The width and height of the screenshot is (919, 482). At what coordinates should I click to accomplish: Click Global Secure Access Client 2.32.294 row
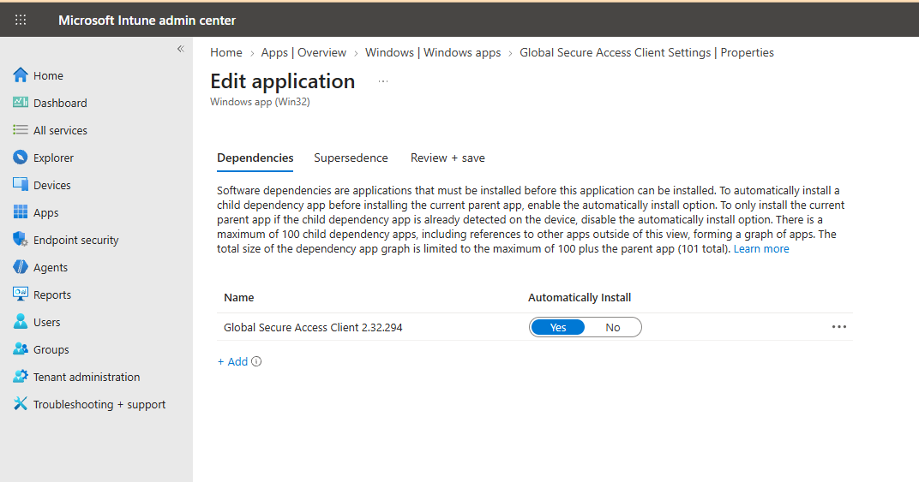(x=535, y=327)
